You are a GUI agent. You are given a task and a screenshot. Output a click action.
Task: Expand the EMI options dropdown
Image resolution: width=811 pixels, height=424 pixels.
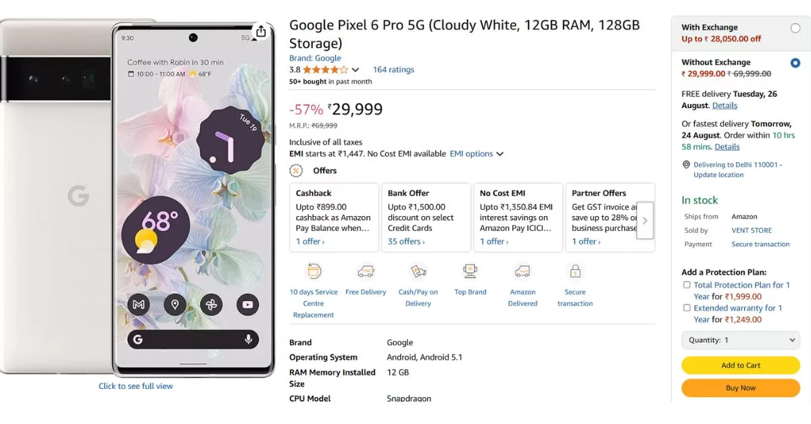[499, 153]
